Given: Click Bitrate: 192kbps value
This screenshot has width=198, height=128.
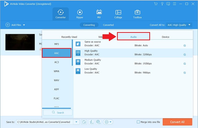Looking at the screenshot, I should pos(143,64).
